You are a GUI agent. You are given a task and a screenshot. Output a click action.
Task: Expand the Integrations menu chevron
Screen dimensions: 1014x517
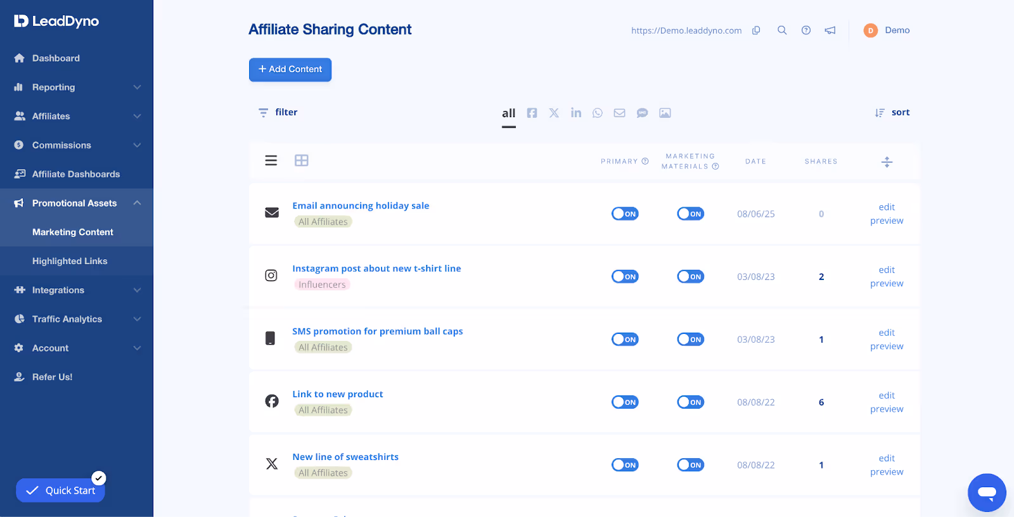(137, 290)
